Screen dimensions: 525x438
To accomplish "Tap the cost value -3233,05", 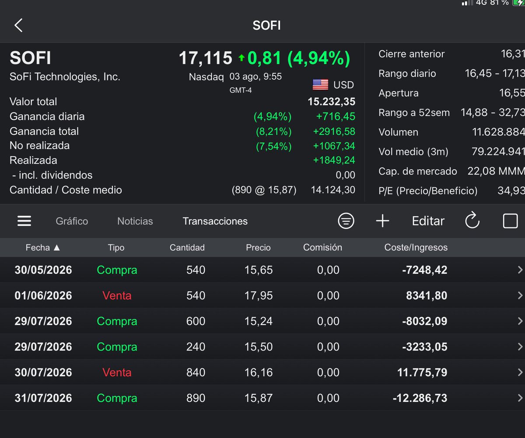I will coord(424,347).
